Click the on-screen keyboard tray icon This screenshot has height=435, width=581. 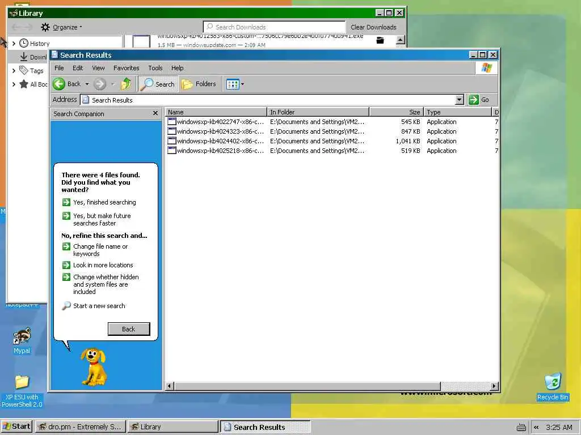click(x=521, y=427)
